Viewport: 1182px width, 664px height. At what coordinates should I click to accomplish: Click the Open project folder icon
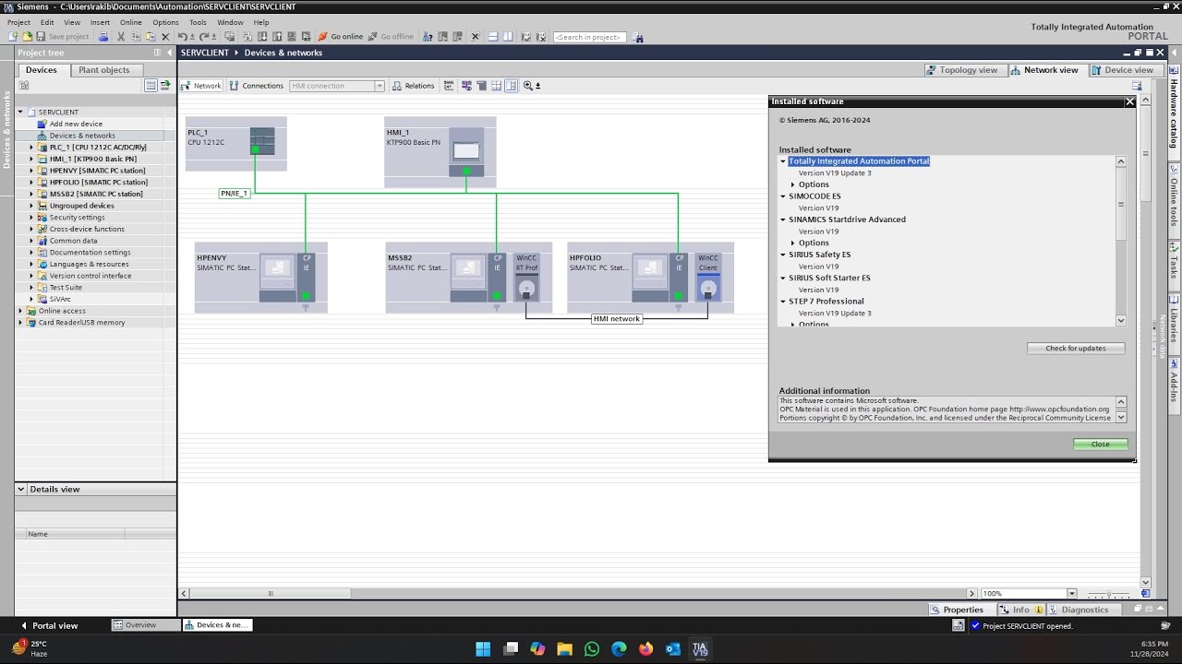pyautogui.click(x=27, y=37)
